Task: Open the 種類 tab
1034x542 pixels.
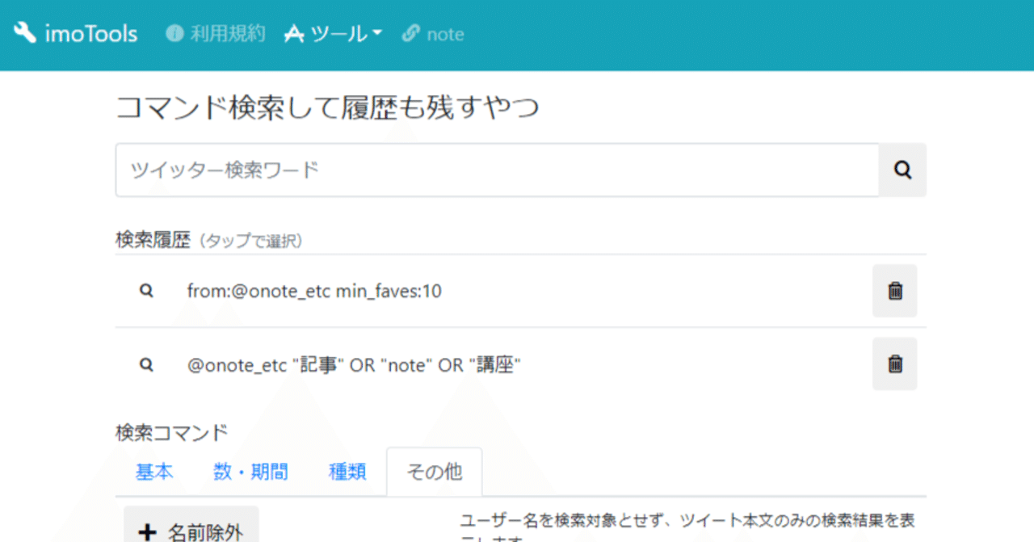Action: pos(347,472)
